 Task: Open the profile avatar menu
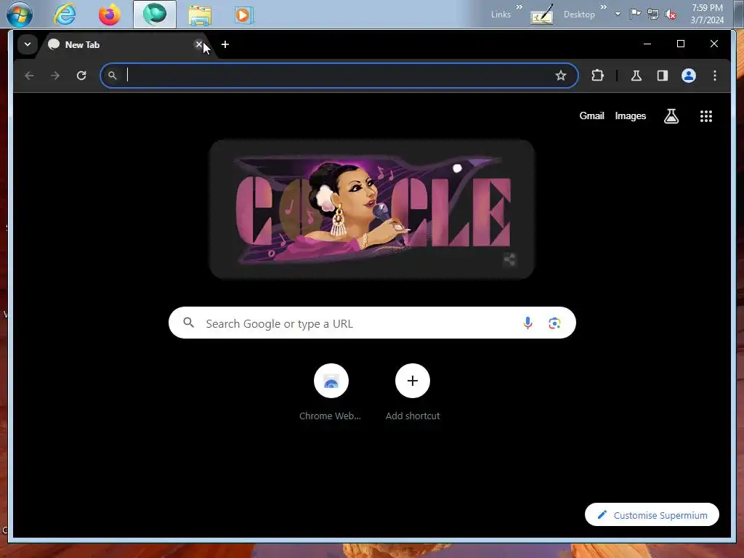[689, 76]
